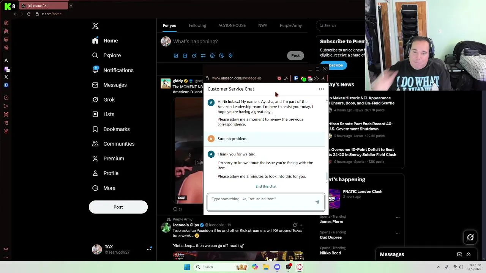Open downloads icon in the Amazon popup toolbar
The width and height of the screenshot is (486, 273).
(x=323, y=78)
